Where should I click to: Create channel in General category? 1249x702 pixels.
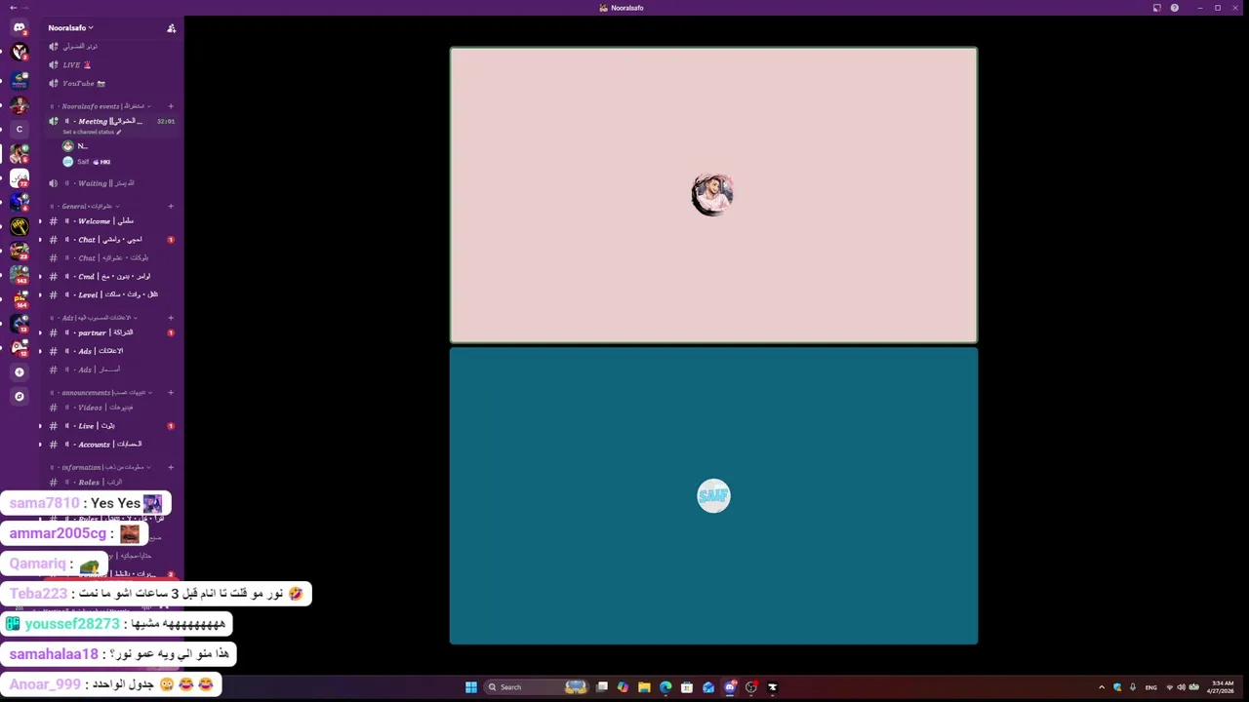coord(171,207)
